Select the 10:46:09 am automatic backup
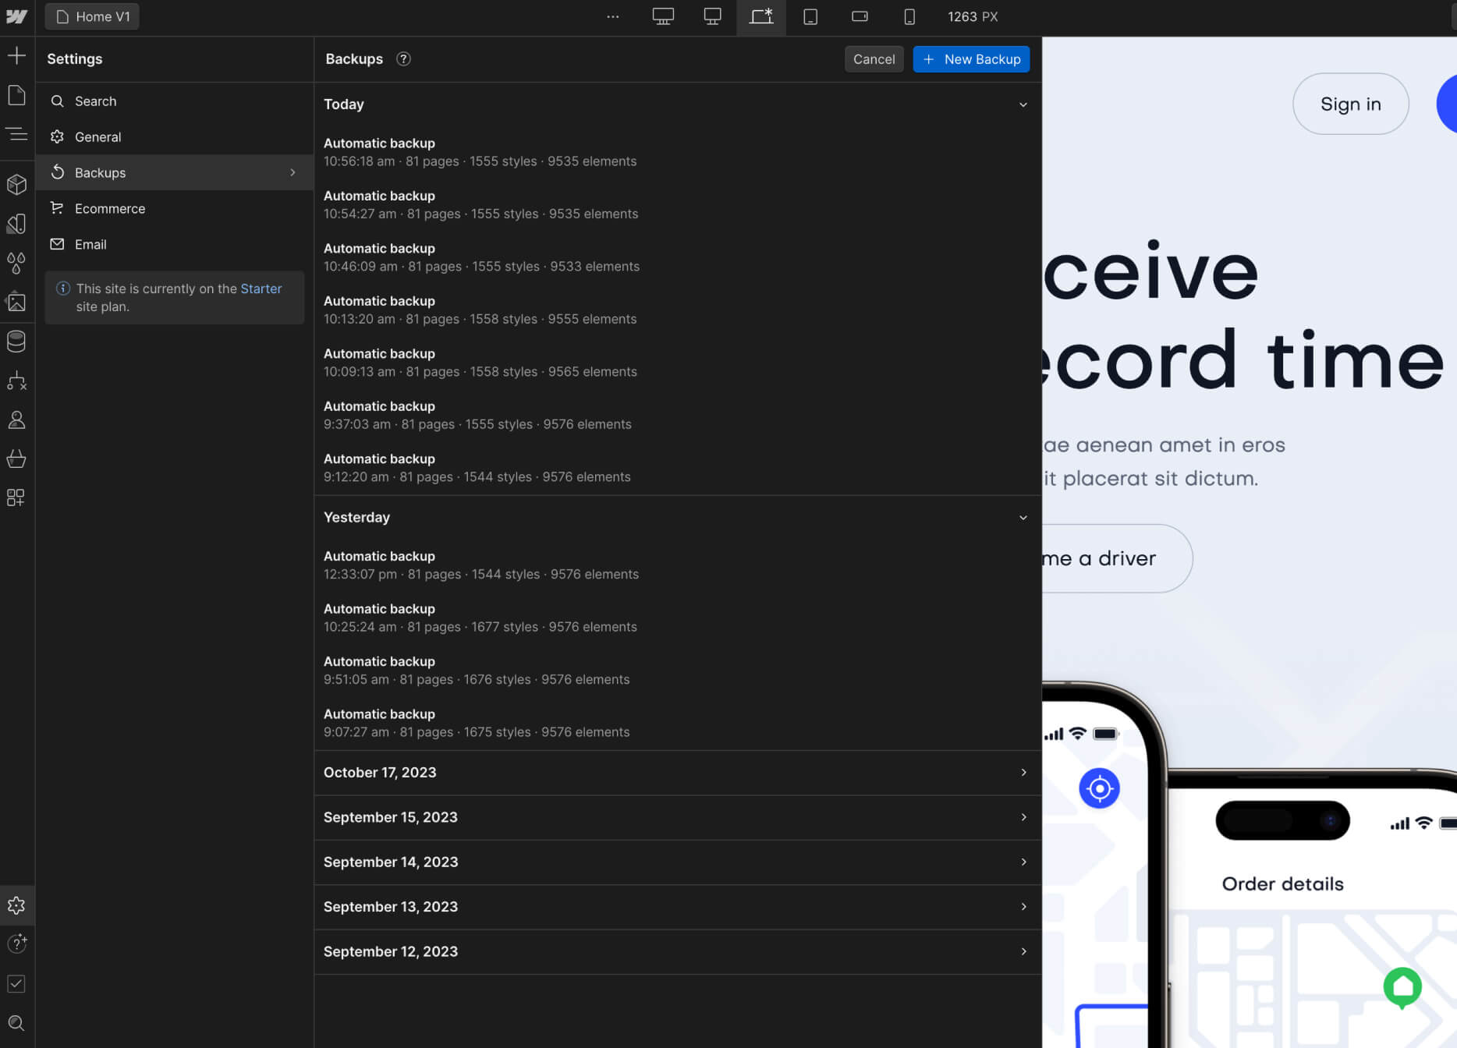Screen dimensions: 1457x1048 pos(677,257)
